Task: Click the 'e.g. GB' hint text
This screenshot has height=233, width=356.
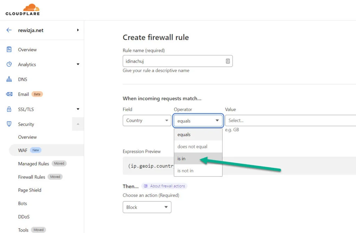Action: 232,130
